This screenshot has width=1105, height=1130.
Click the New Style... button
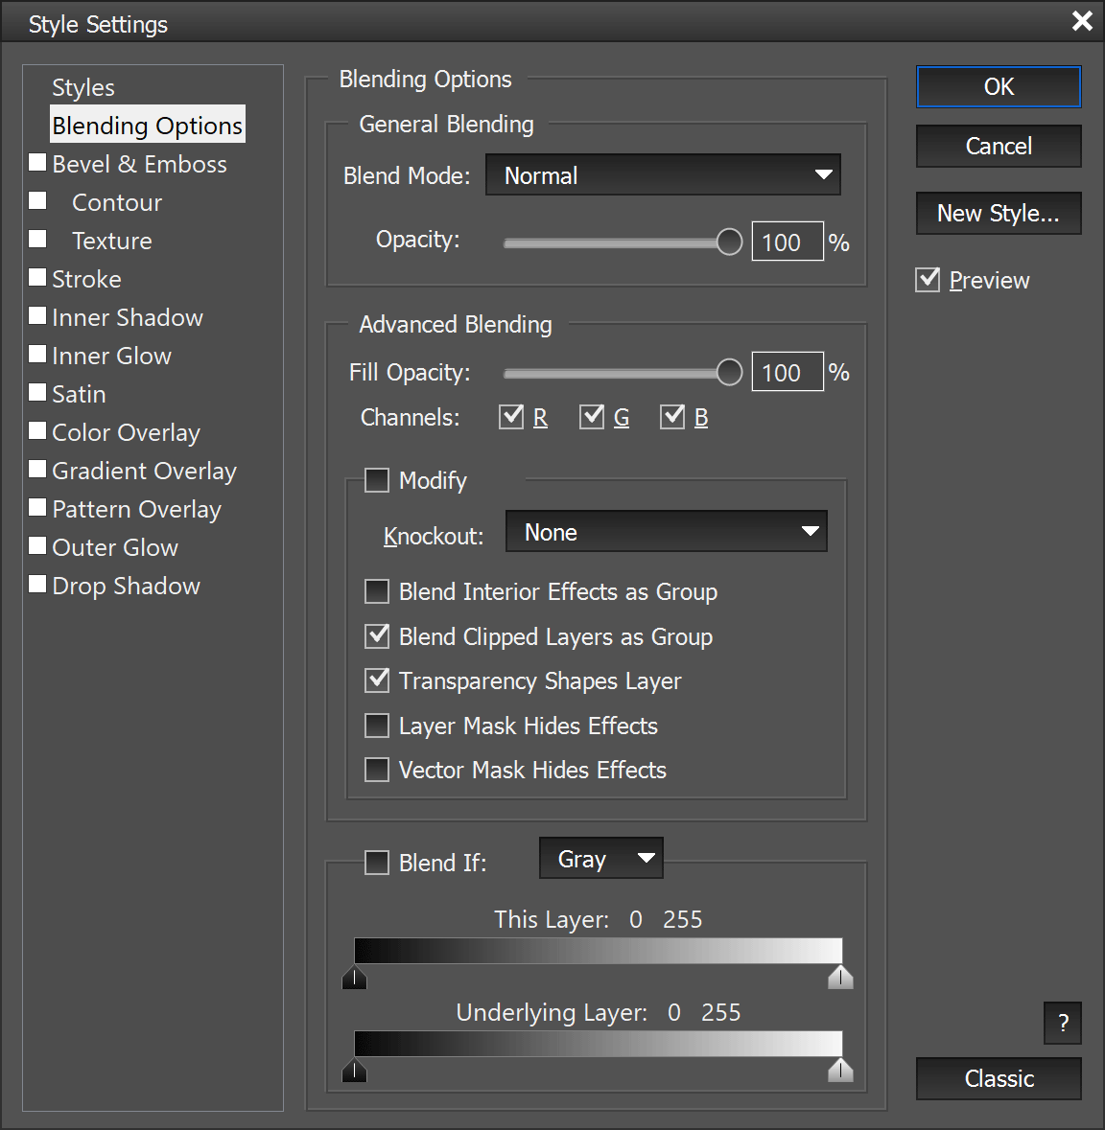click(x=998, y=213)
